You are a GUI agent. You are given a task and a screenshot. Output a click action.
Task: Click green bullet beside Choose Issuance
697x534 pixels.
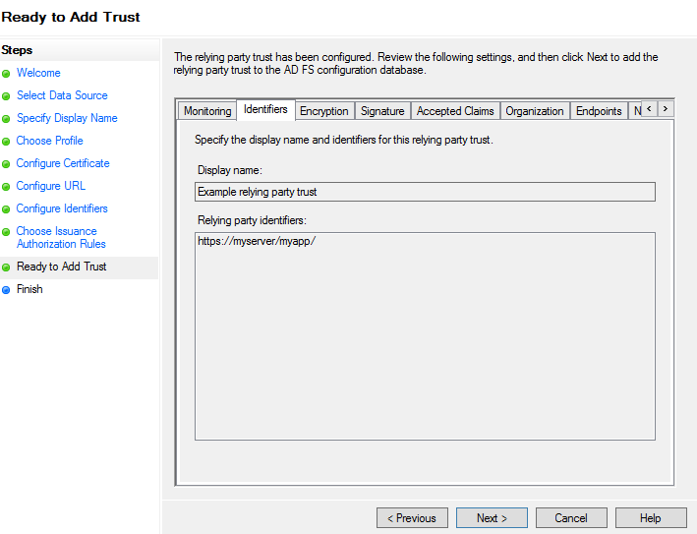point(6,232)
